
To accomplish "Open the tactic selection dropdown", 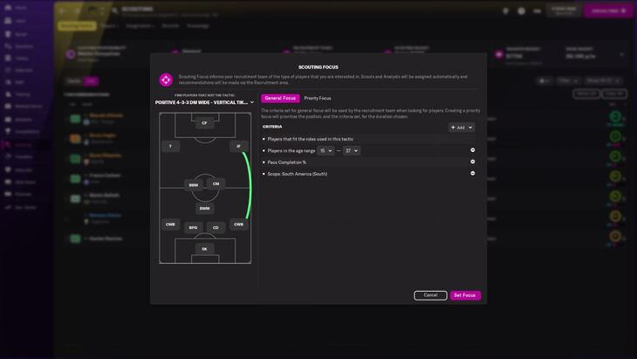I will (x=204, y=102).
